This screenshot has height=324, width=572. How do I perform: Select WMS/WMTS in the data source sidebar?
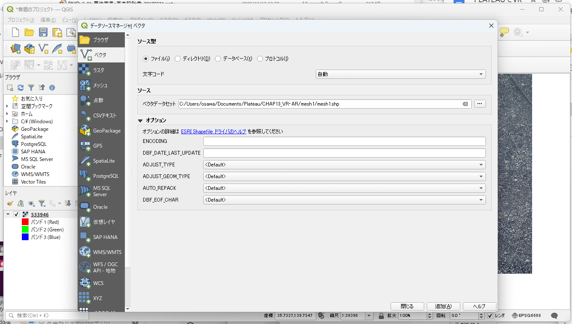click(x=101, y=252)
